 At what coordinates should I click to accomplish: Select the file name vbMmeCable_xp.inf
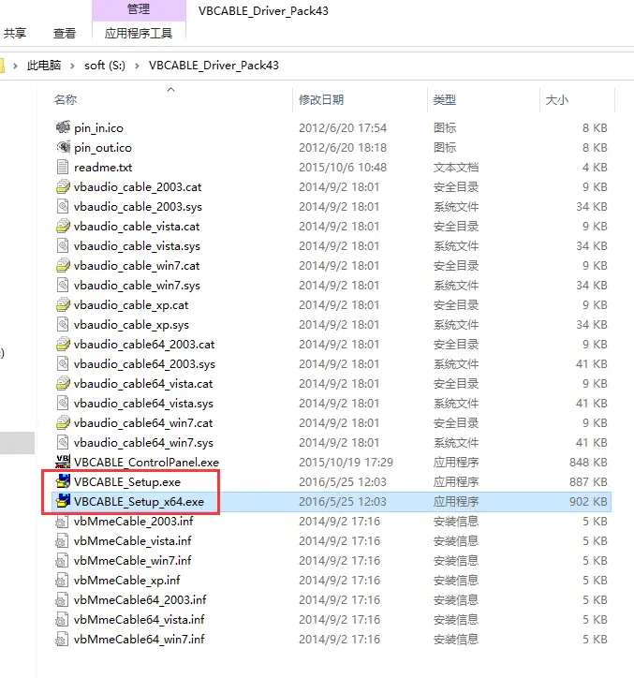point(126,581)
